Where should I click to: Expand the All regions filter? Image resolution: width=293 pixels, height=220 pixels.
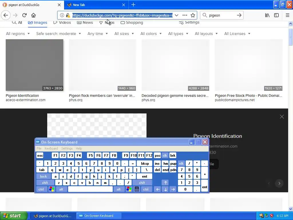point(18,34)
